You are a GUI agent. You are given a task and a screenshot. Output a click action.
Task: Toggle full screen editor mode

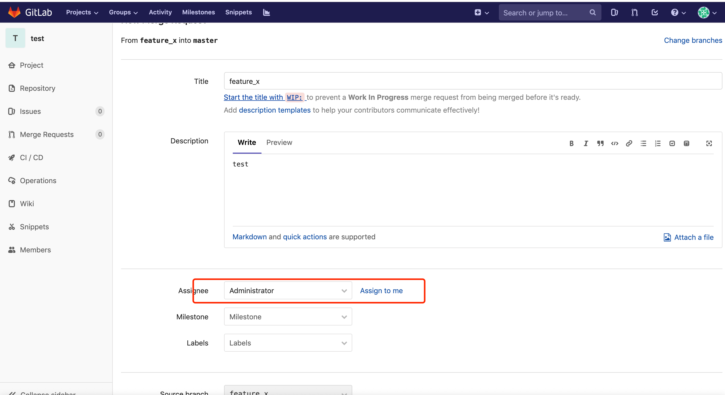tap(709, 143)
